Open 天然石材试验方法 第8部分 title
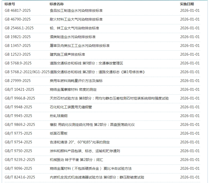The width and height of the screenshot is (213, 183). pyautogui.click(x=109, y=98)
